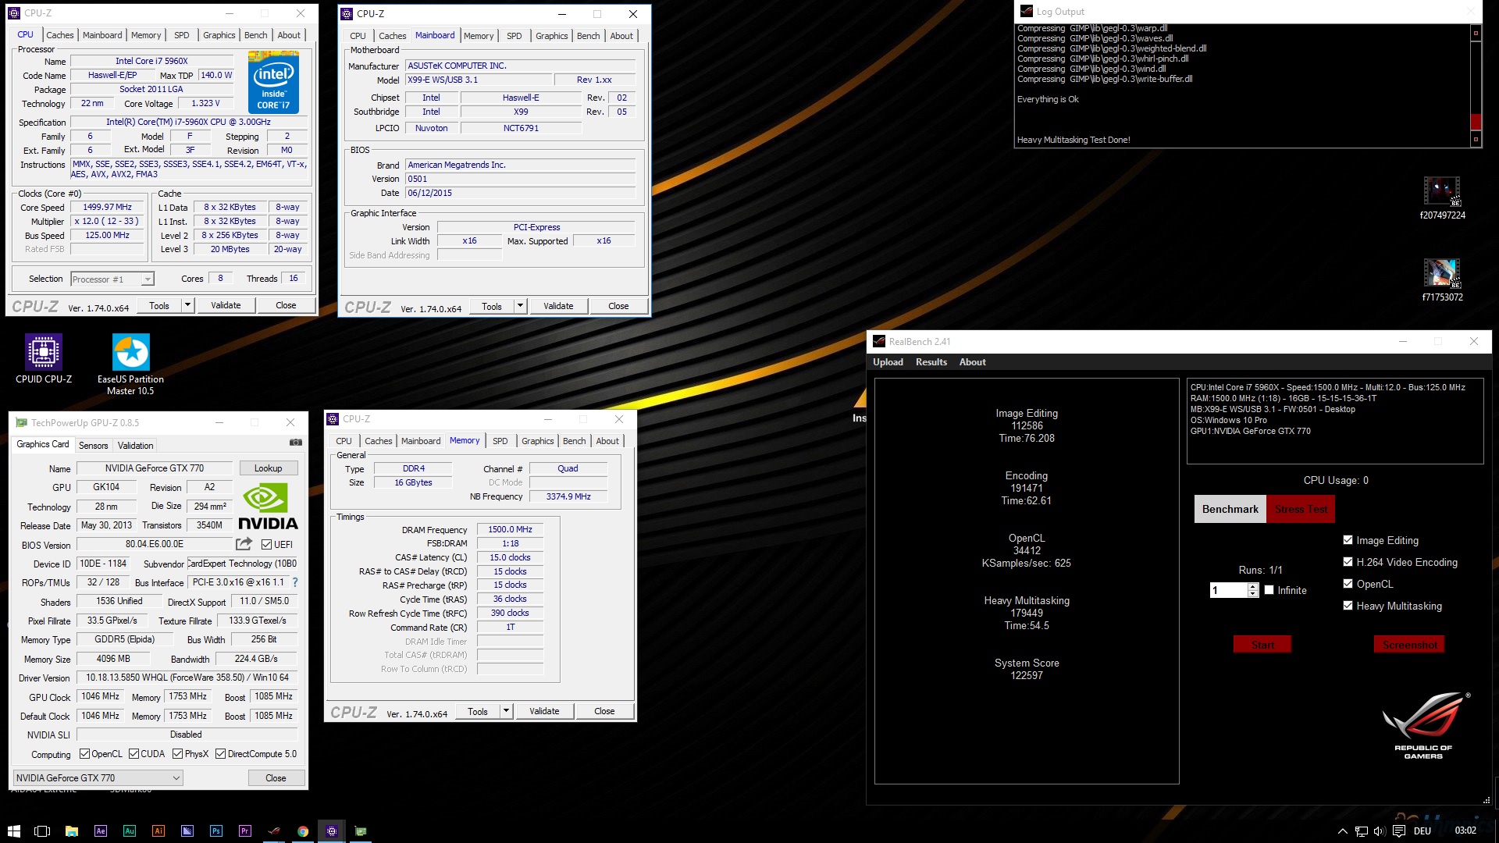The image size is (1499, 843).
Task: Open the EaseUS Partition Master desktop icon
Action: pyautogui.click(x=130, y=364)
